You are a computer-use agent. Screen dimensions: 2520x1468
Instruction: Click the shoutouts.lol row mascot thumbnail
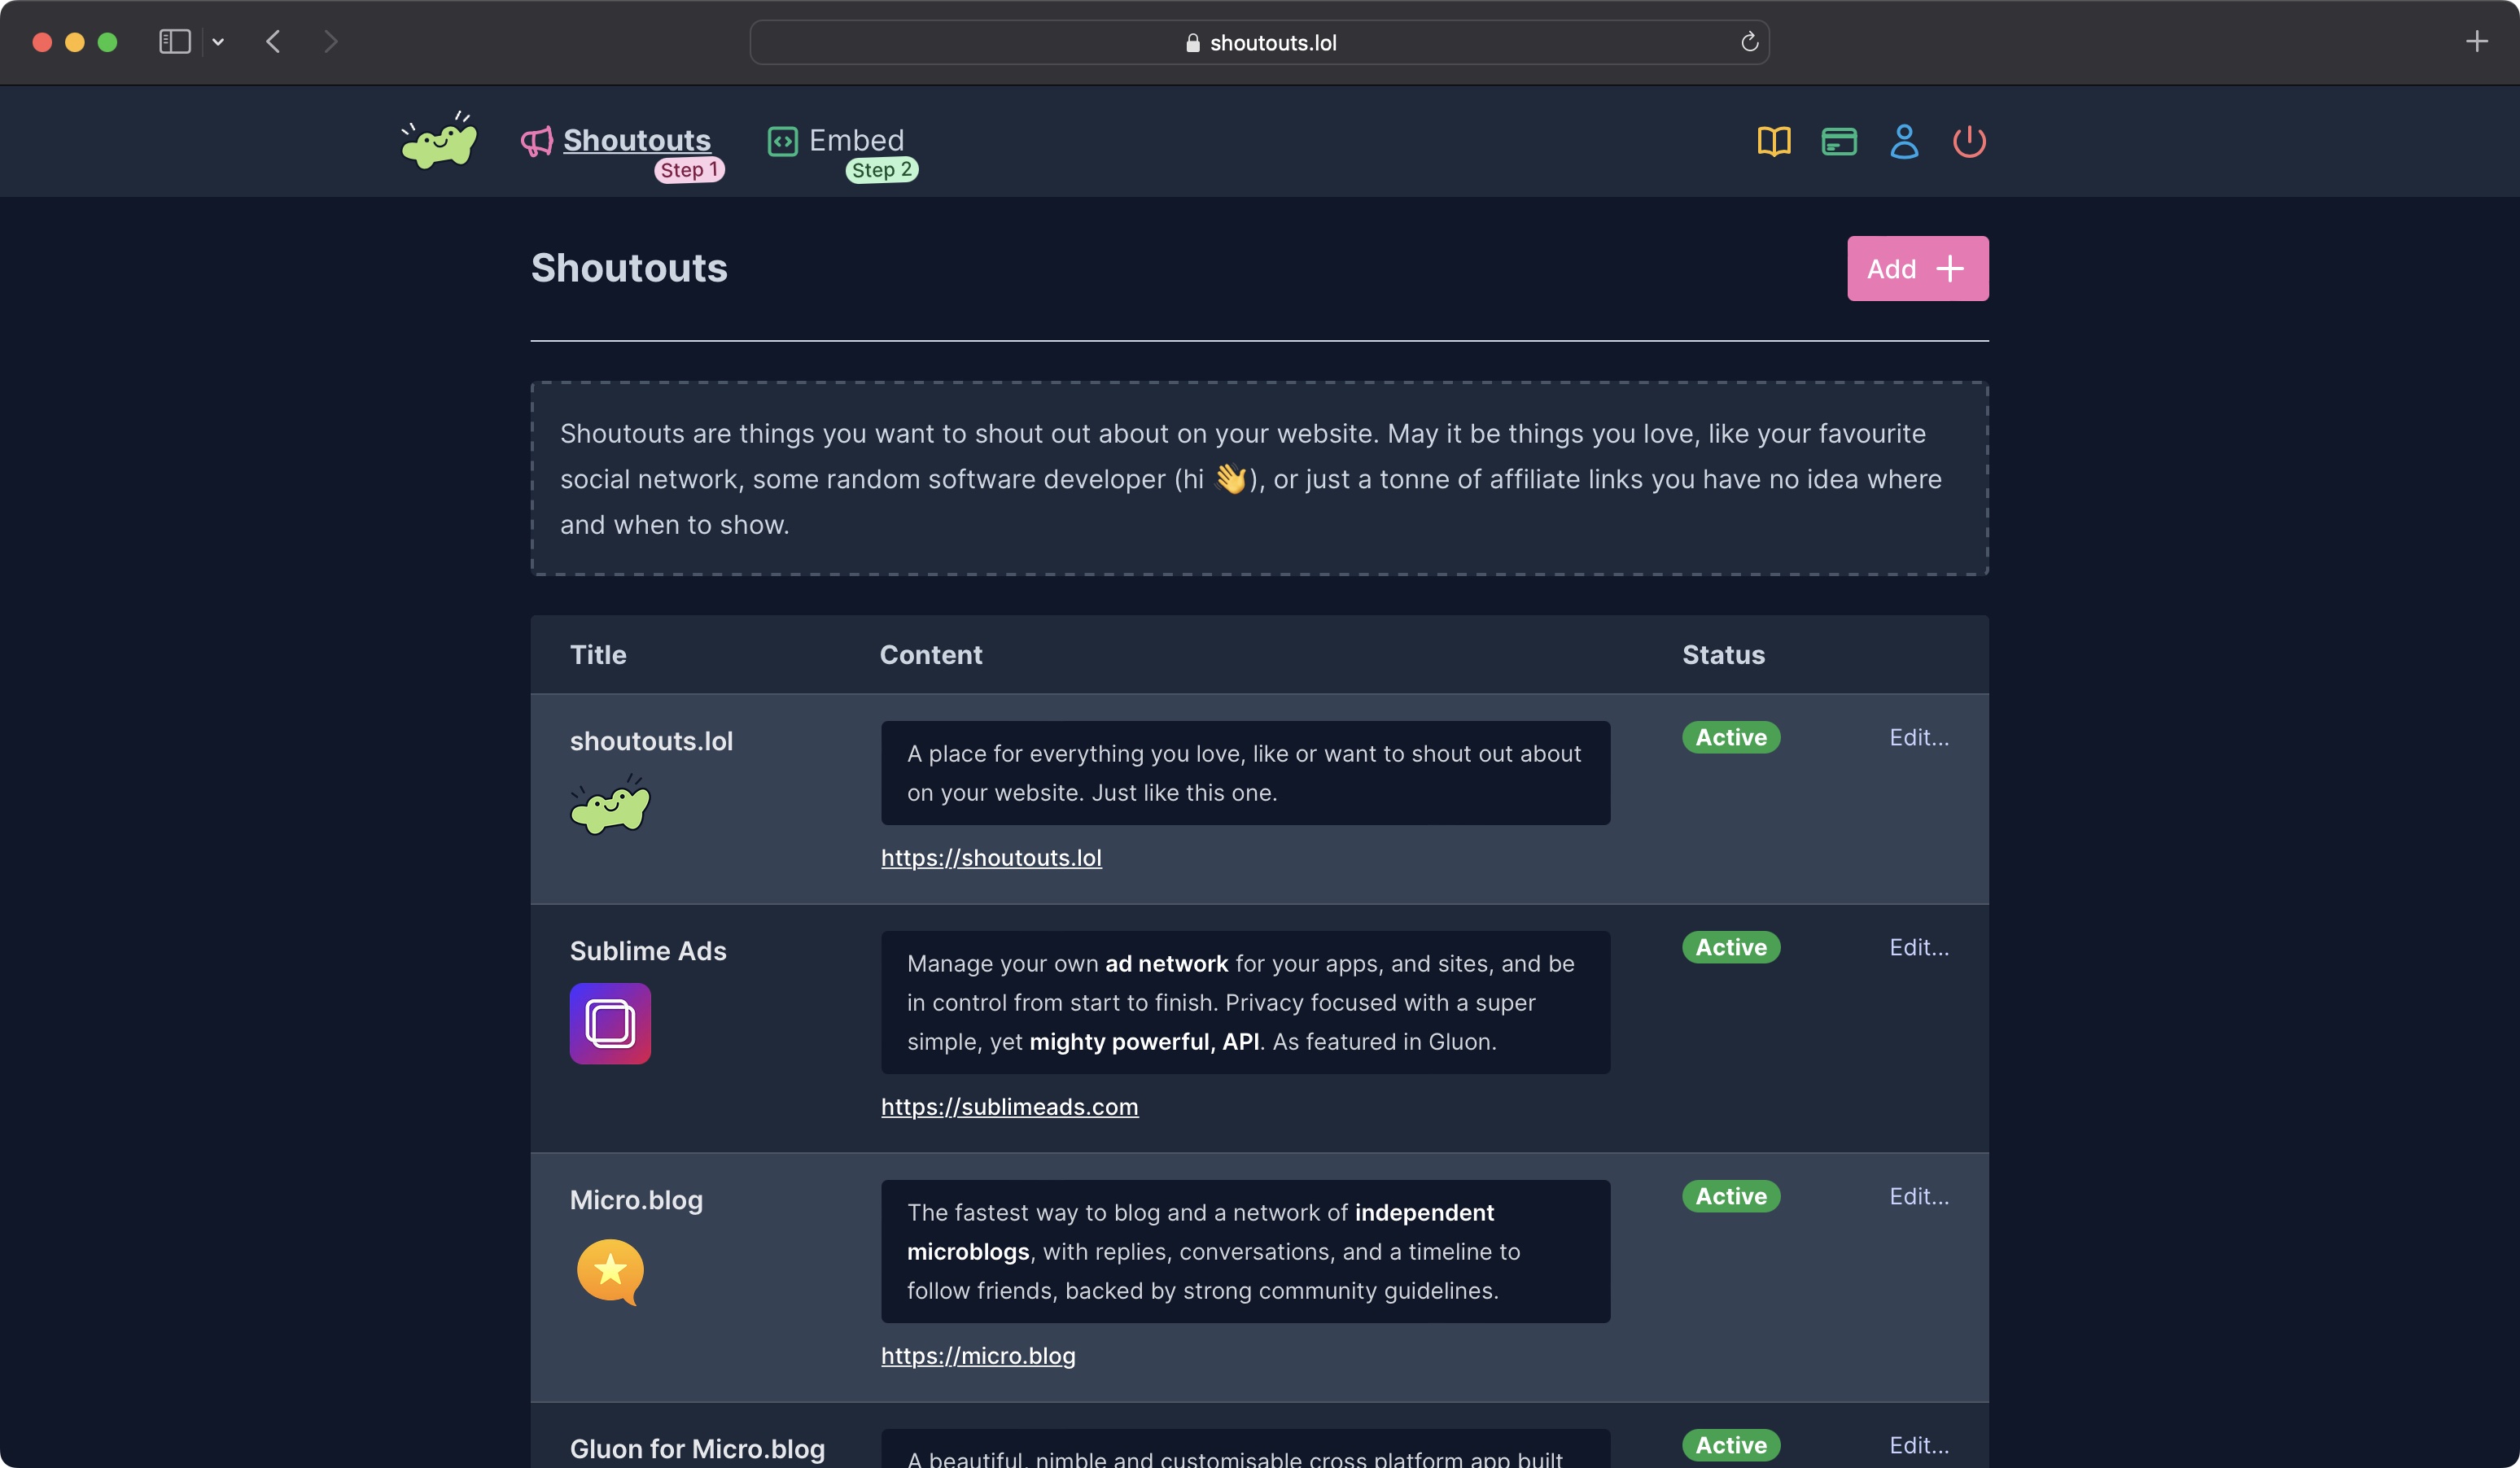(610, 804)
